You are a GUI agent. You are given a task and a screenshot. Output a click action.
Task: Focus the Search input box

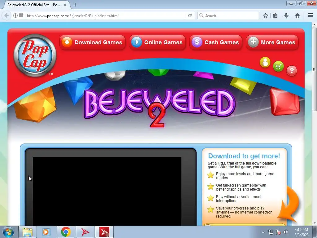click(228, 15)
